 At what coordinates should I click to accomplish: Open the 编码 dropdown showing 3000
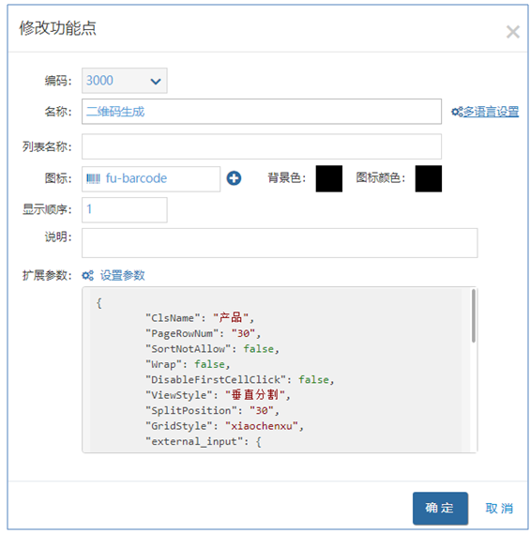pos(124,81)
